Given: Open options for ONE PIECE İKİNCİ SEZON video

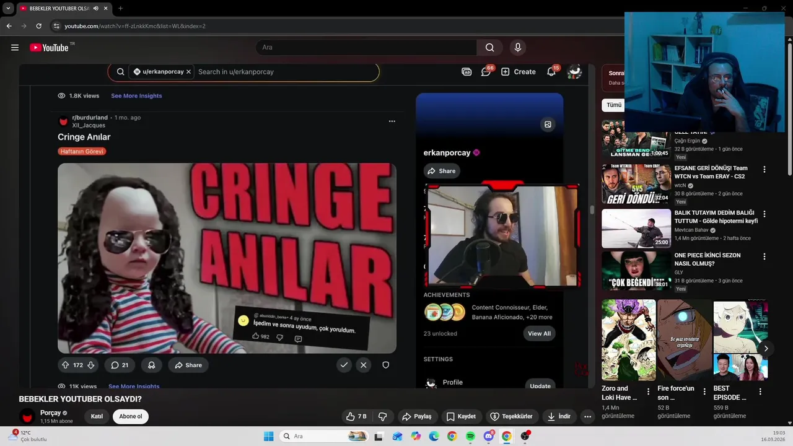Looking at the screenshot, I should coord(765,256).
